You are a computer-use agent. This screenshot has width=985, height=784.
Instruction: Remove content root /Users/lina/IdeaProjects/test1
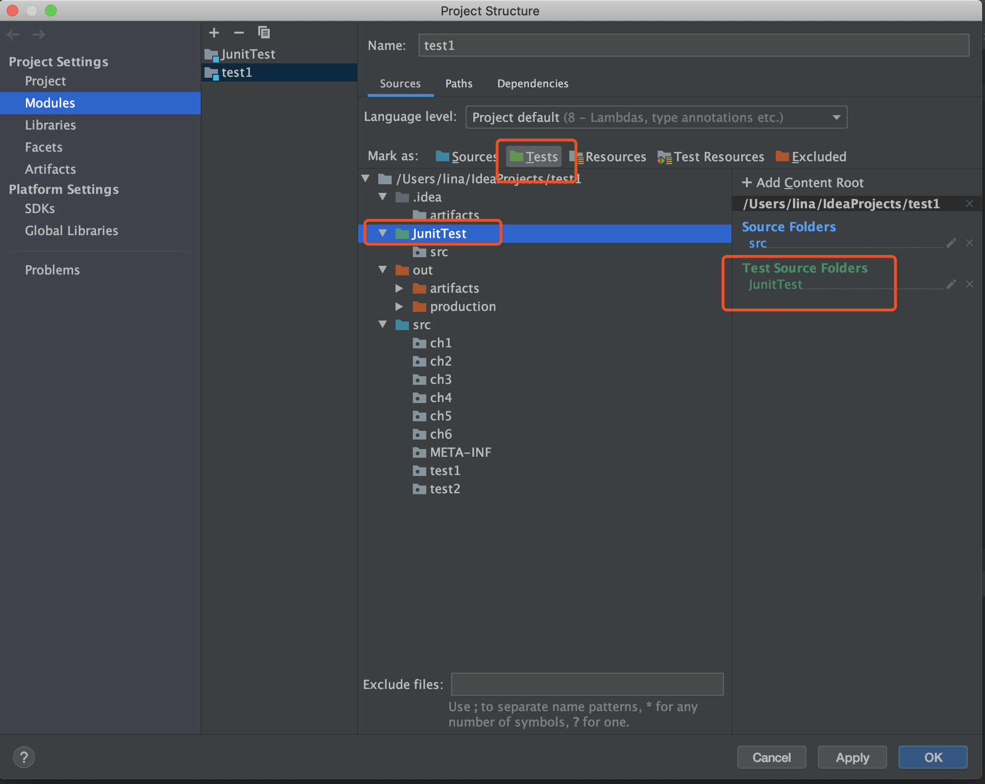click(x=970, y=204)
